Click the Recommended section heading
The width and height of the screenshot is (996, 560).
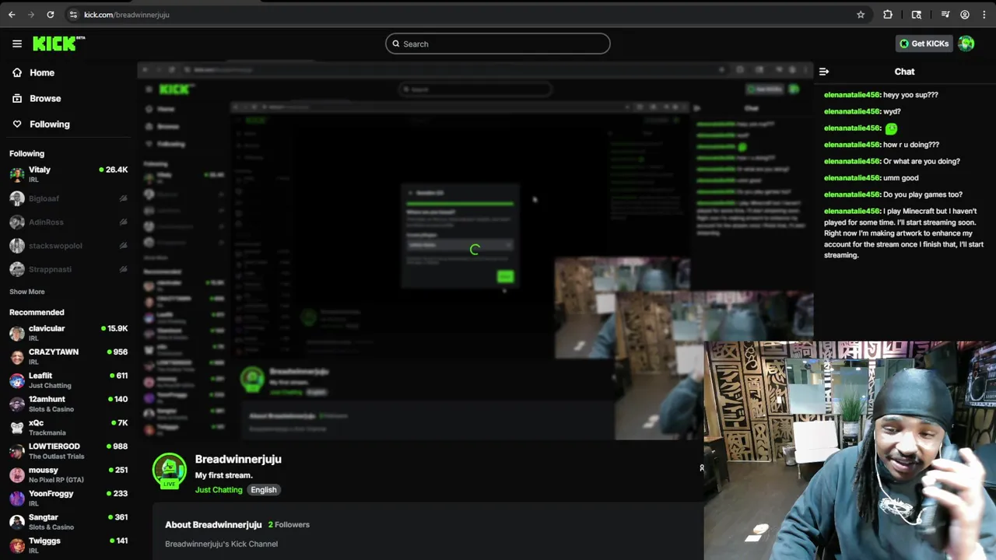[37, 313]
